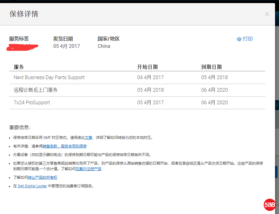This screenshot has width=279, height=214.
Task: Click the 发货日期 shipping date value
Action: click(66, 46)
